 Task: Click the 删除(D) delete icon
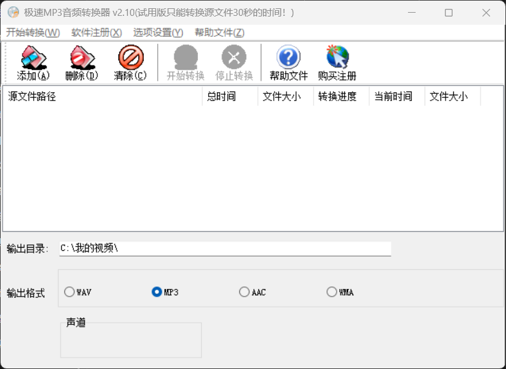point(82,57)
